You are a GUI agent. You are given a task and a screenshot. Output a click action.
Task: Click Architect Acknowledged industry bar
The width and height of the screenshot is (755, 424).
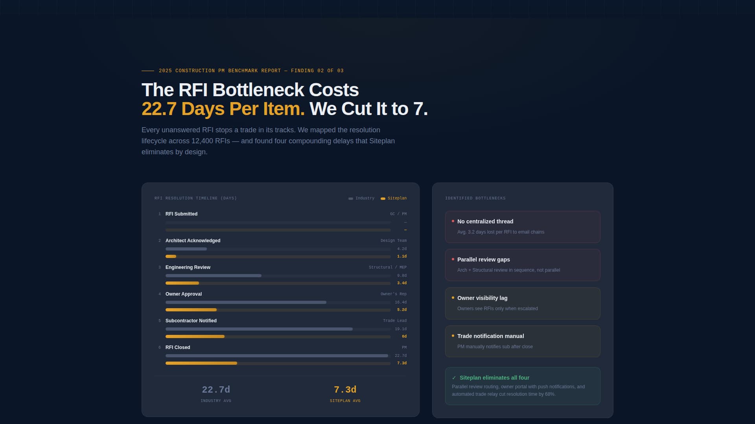[186, 249]
